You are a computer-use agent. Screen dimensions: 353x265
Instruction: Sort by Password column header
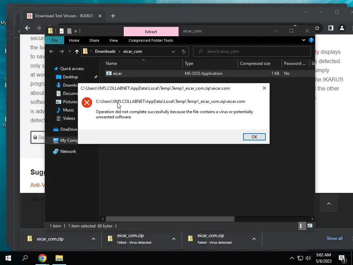[x=295, y=63]
